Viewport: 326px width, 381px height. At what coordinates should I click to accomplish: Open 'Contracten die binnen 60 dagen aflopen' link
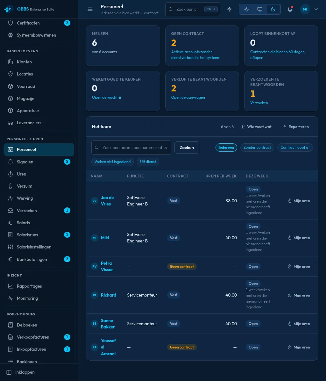(x=277, y=55)
